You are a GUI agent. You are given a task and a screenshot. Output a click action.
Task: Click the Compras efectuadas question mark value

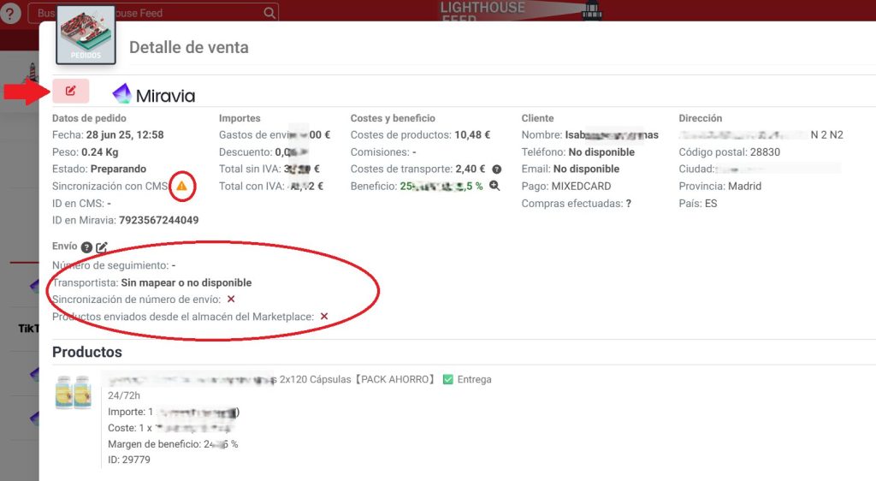click(x=629, y=204)
